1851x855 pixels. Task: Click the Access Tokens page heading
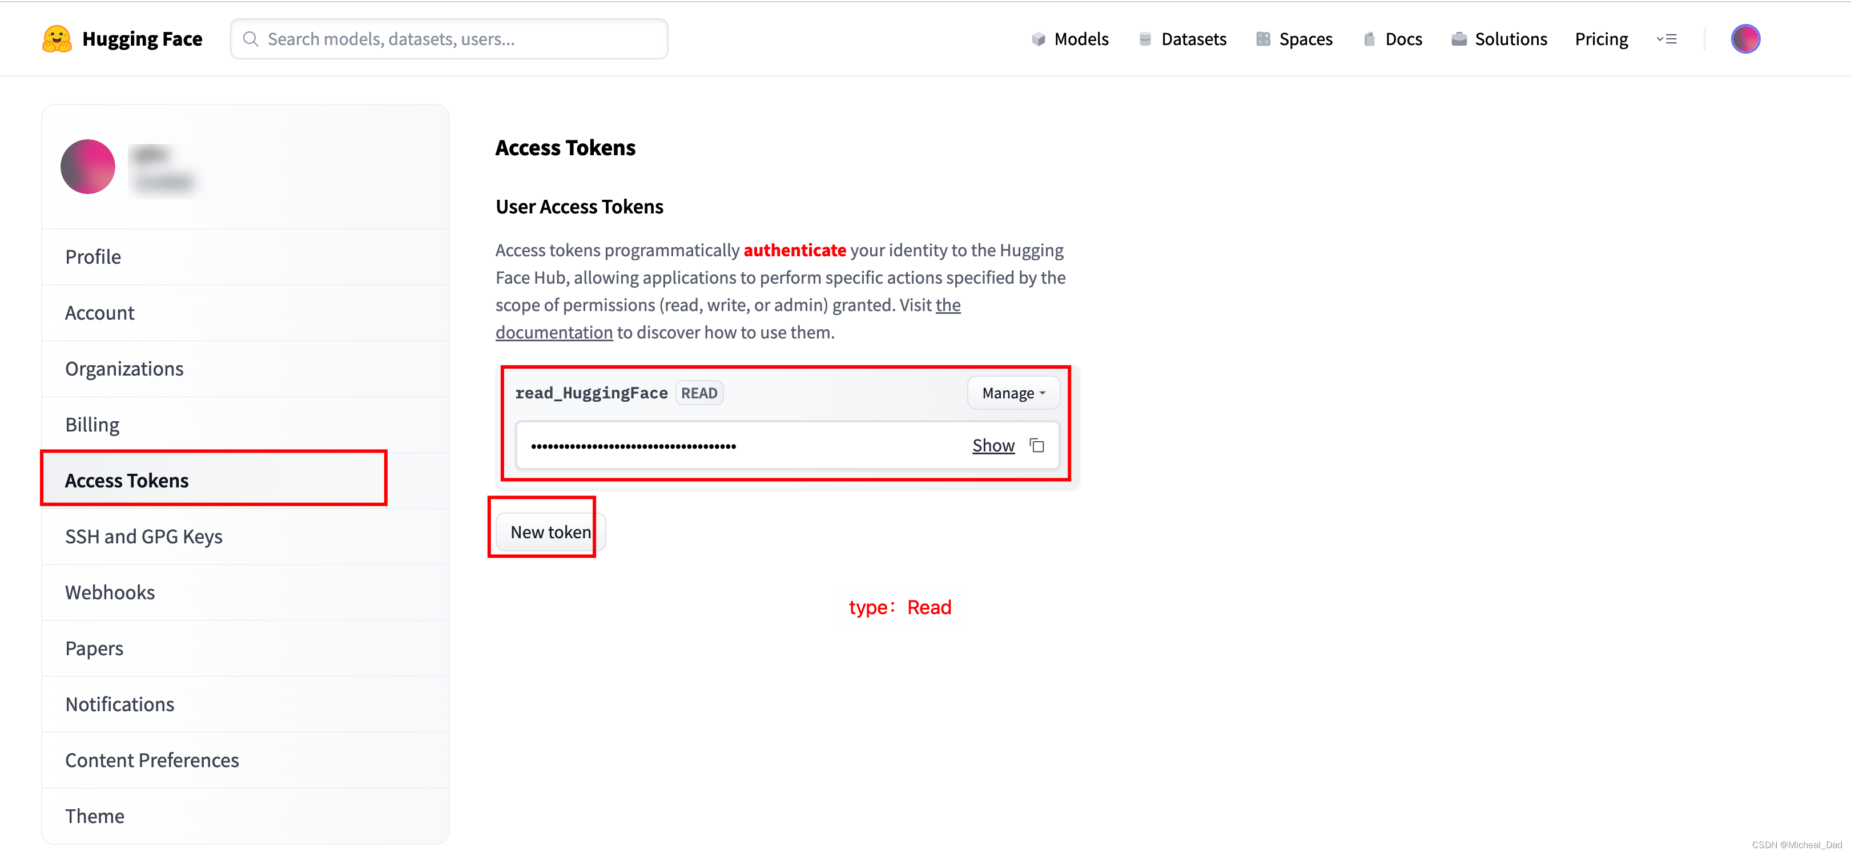coord(565,148)
